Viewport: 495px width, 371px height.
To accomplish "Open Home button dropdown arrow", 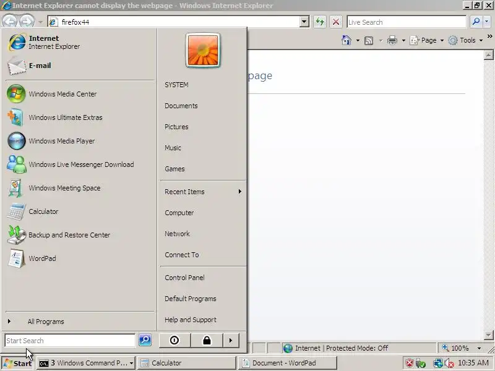I will click(x=358, y=40).
